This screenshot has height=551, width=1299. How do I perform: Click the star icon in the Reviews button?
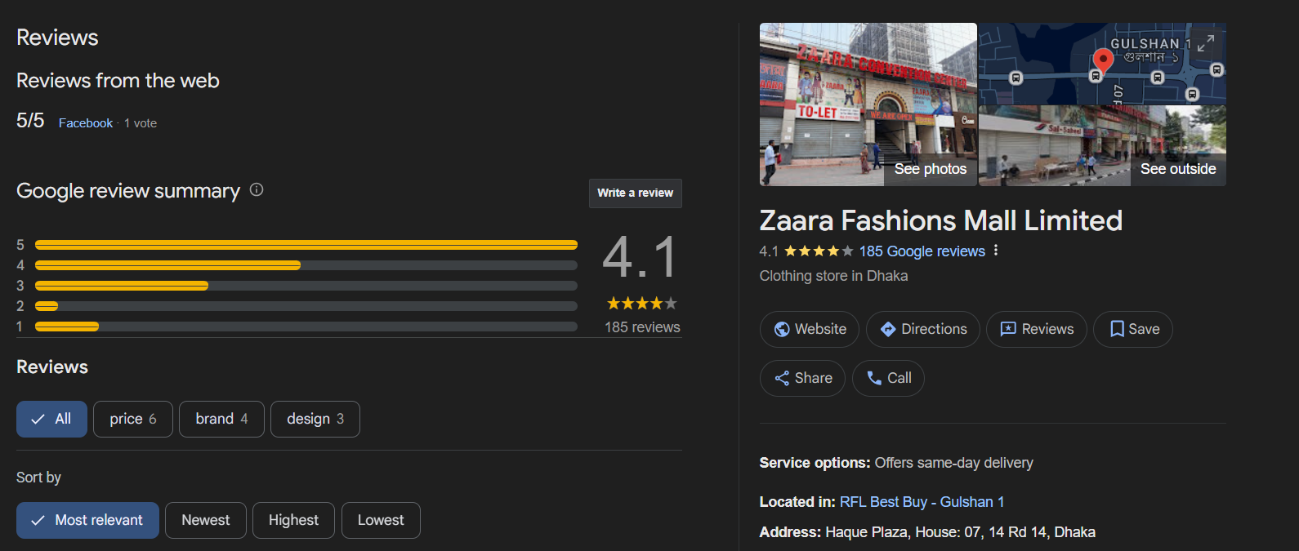click(x=1008, y=329)
